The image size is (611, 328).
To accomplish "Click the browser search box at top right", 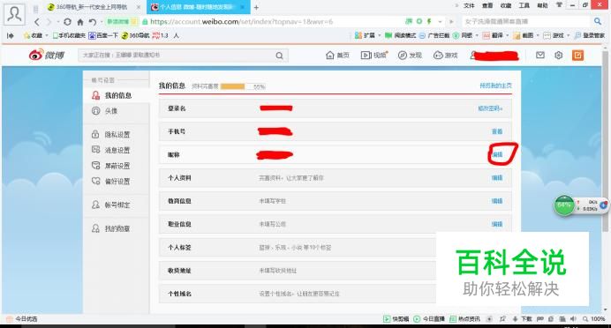I will click(526, 22).
